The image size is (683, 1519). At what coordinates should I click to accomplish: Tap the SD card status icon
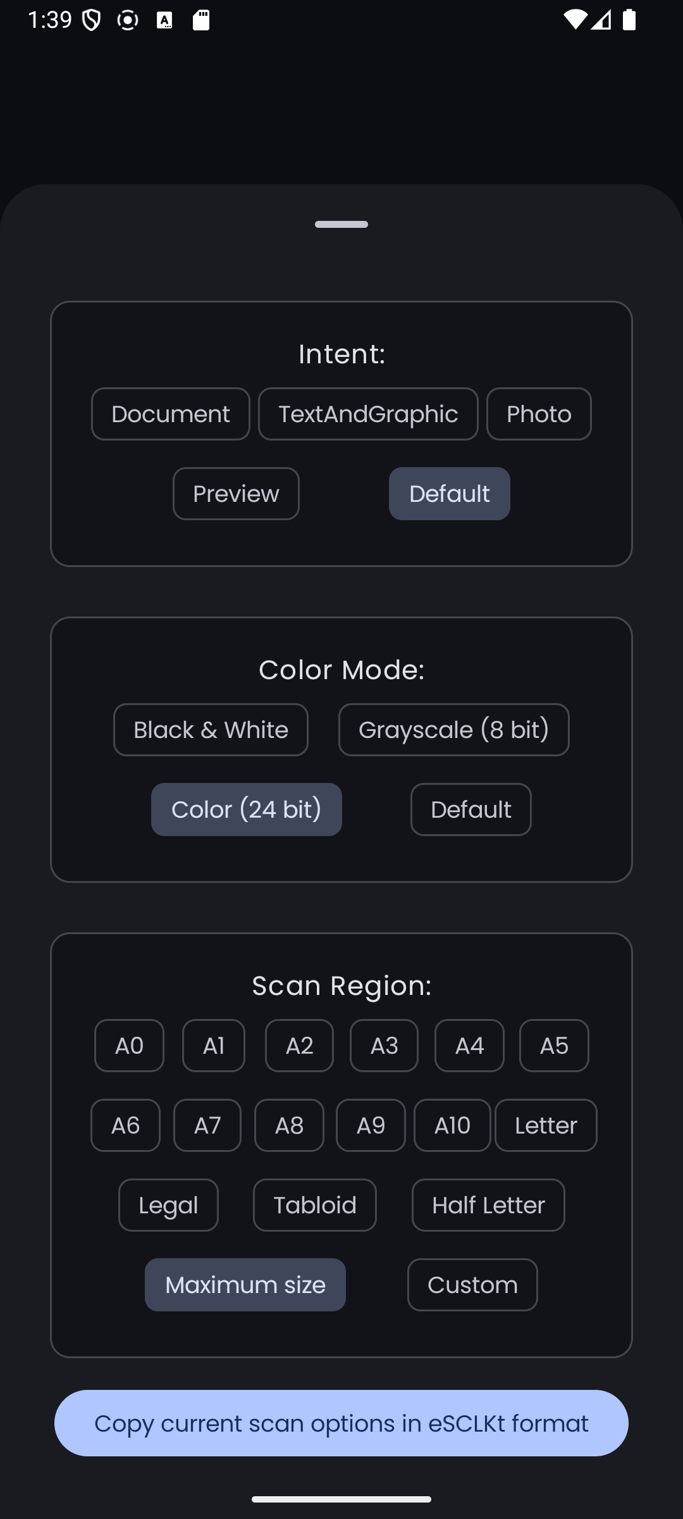click(x=201, y=20)
